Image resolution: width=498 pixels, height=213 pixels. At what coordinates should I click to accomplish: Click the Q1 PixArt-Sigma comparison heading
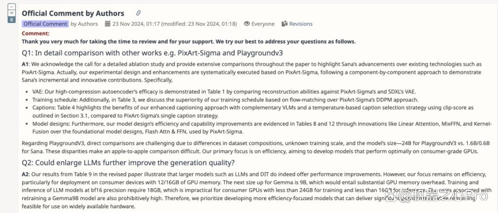pos(152,53)
